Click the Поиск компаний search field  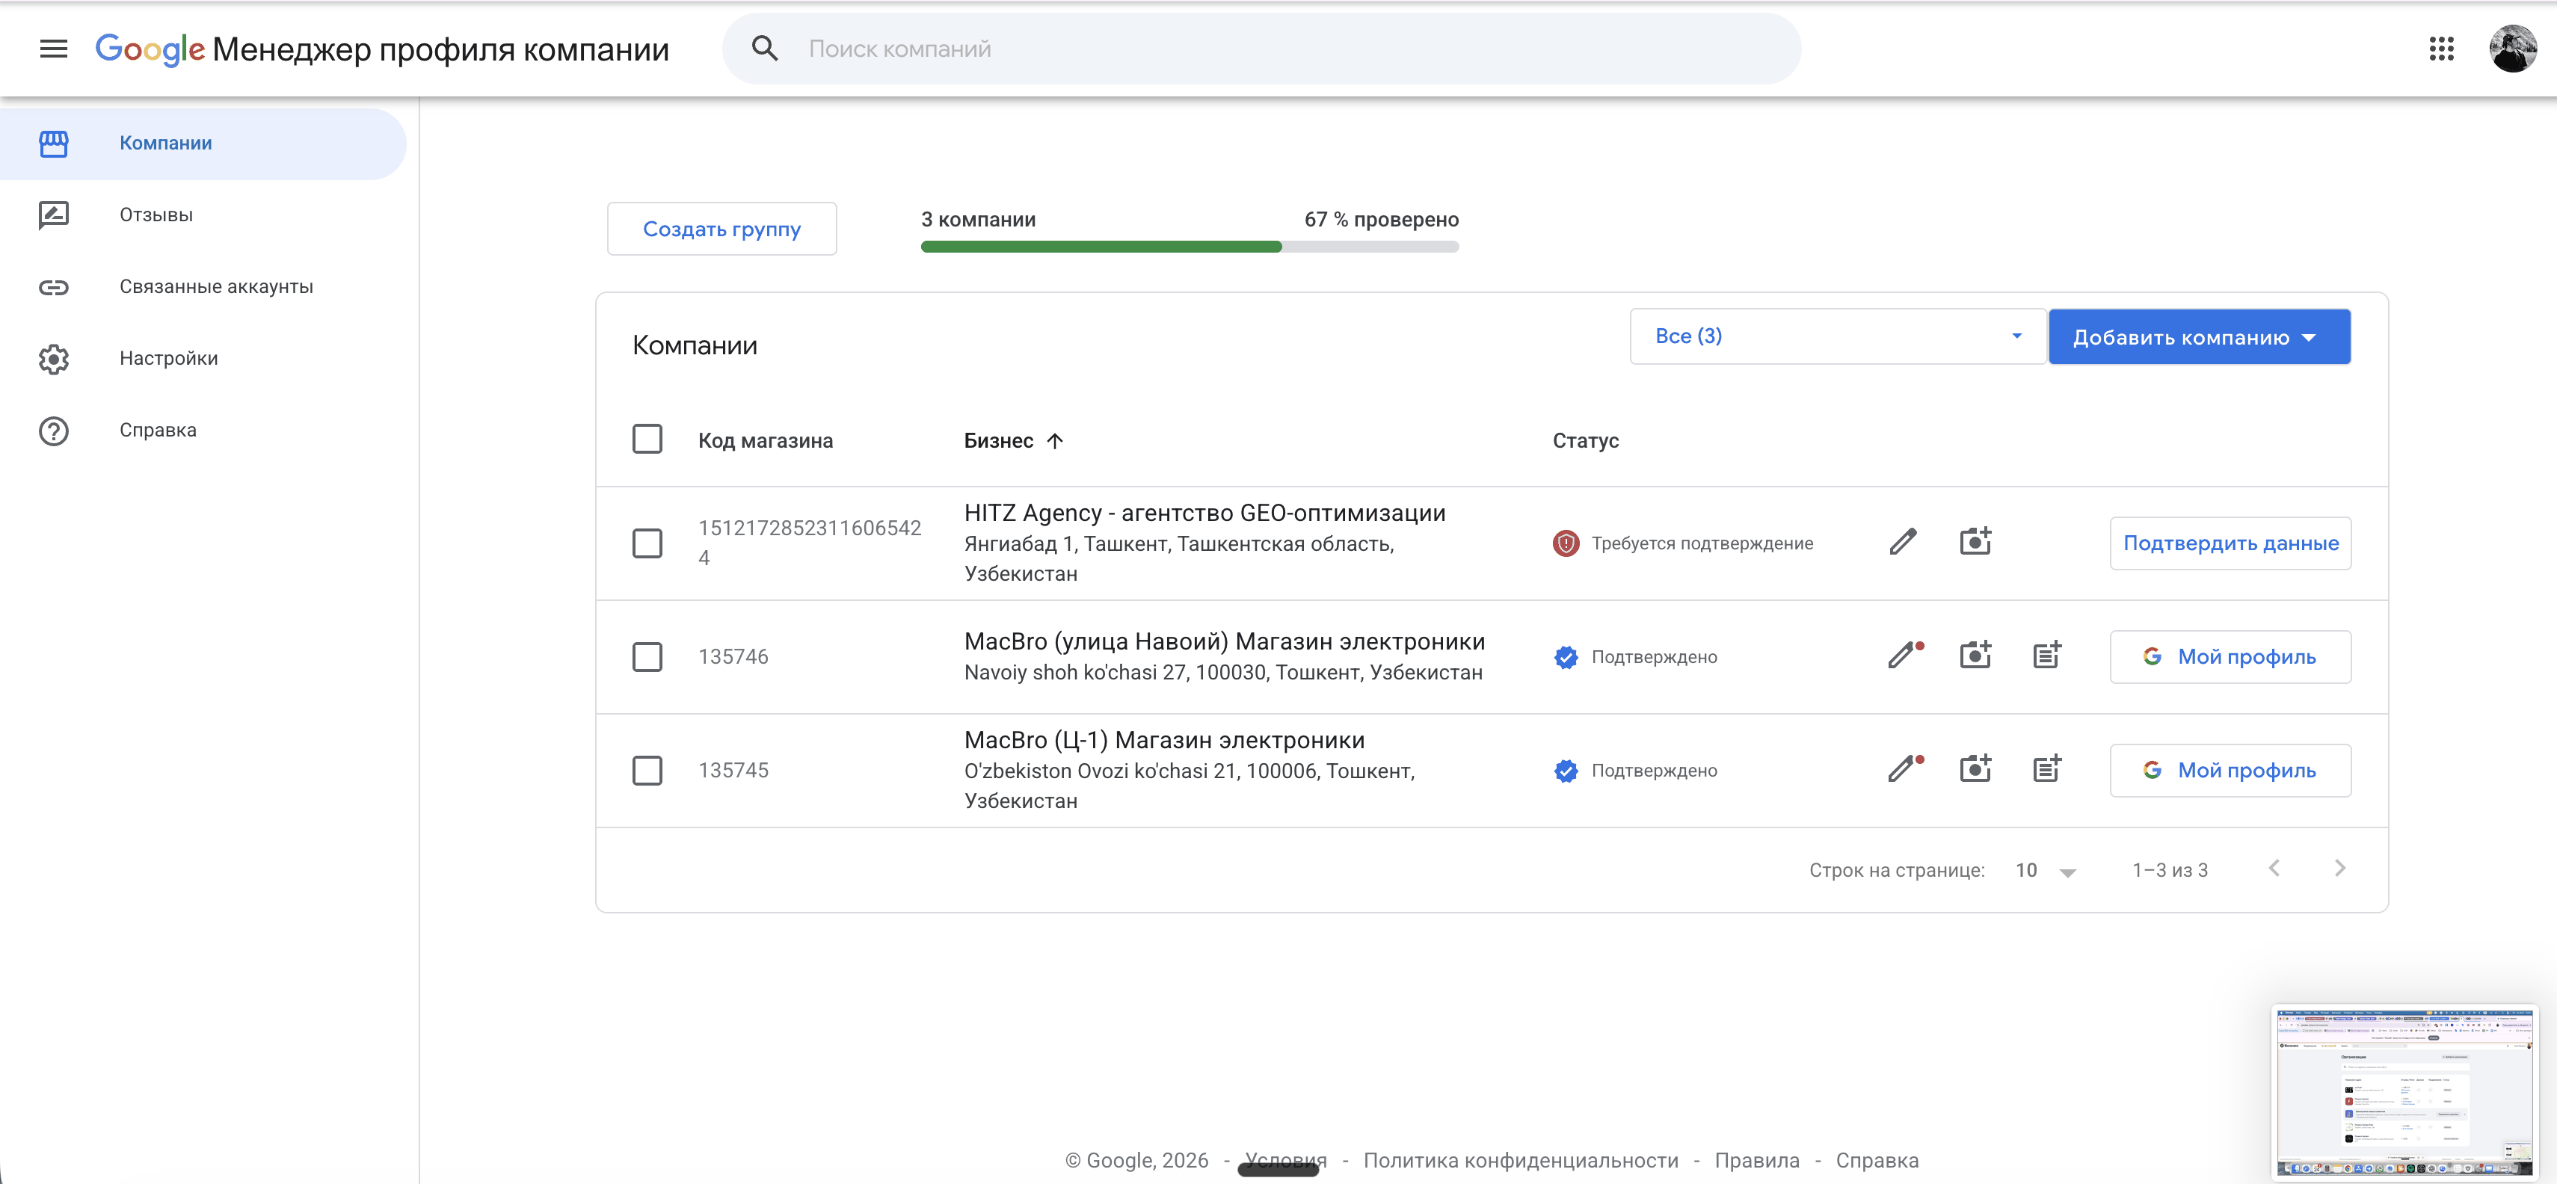1261,49
